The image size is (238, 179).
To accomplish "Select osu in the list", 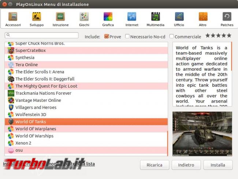I will [x=86, y=150].
